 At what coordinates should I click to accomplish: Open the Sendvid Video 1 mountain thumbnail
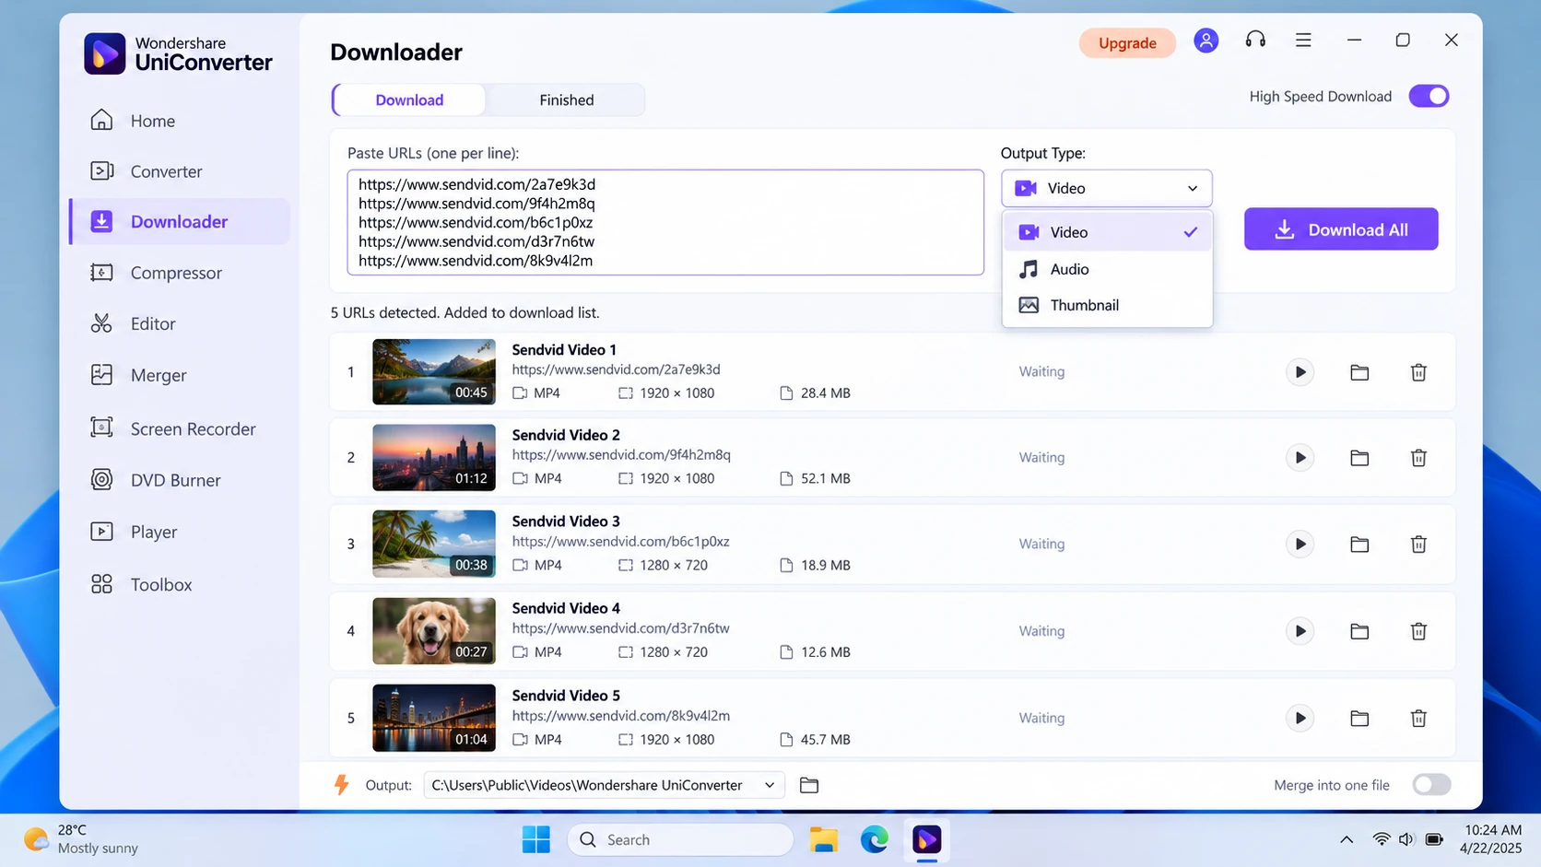[434, 372]
